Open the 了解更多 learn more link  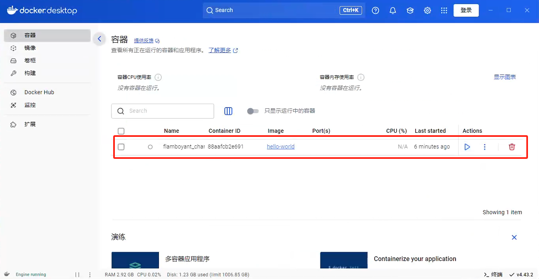click(223, 51)
